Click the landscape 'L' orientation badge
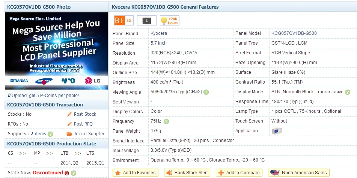This screenshot has height=178, width=357. (x=147, y=21)
